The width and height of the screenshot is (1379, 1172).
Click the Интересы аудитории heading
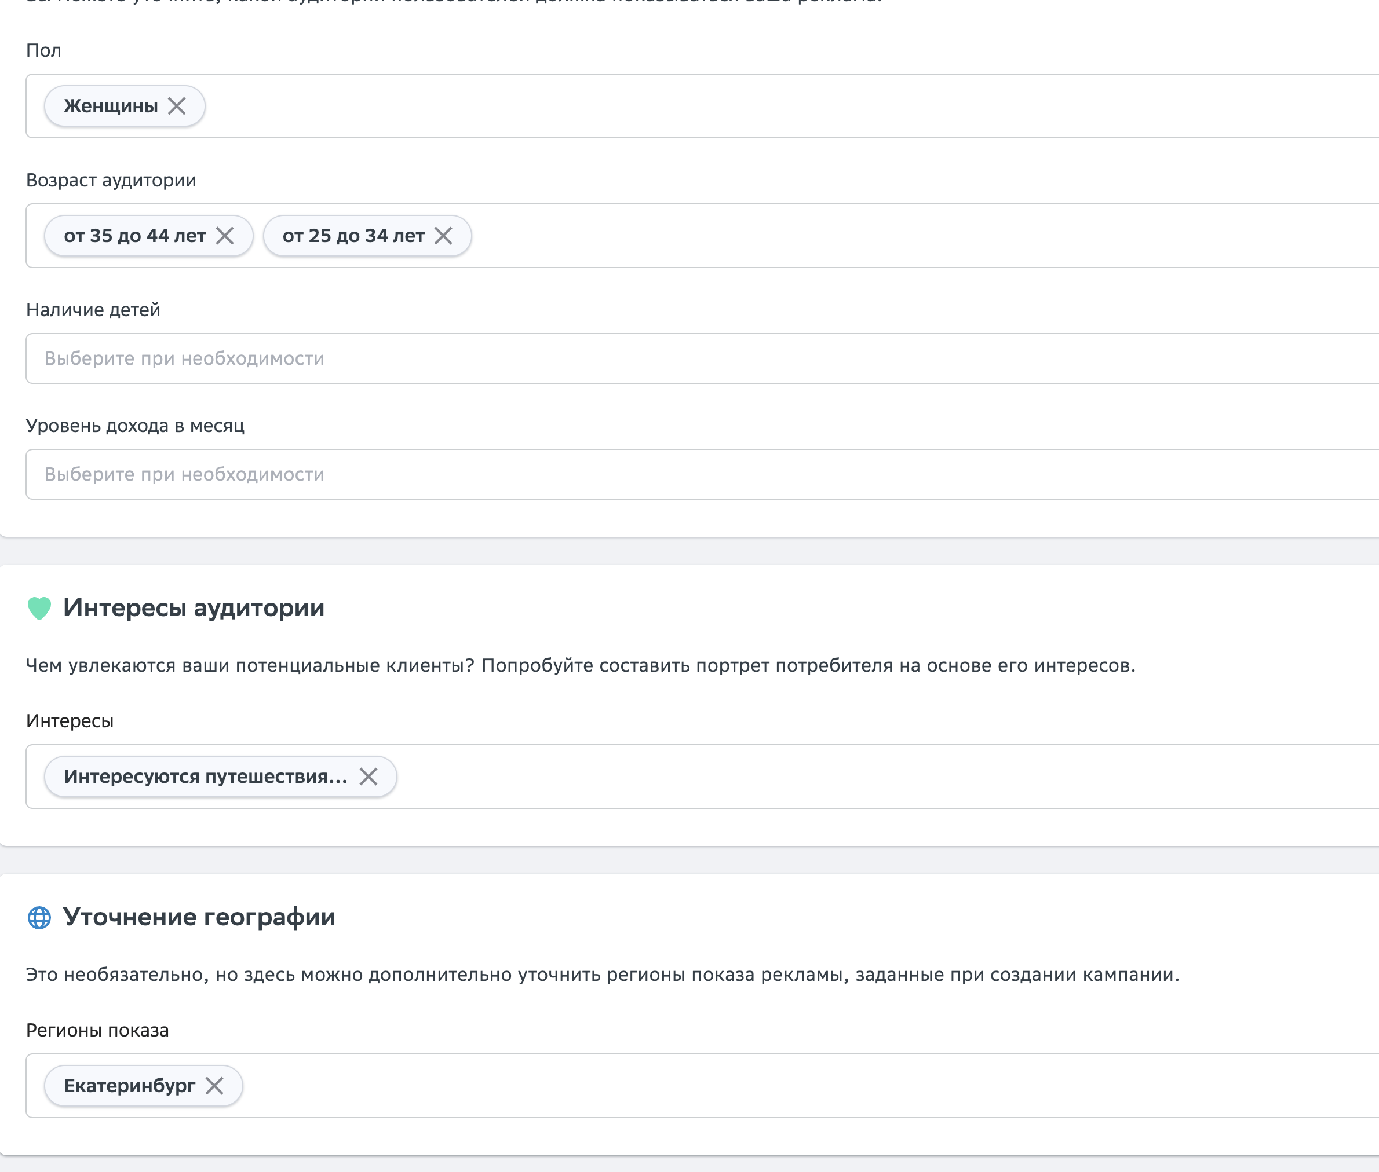[x=194, y=608]
